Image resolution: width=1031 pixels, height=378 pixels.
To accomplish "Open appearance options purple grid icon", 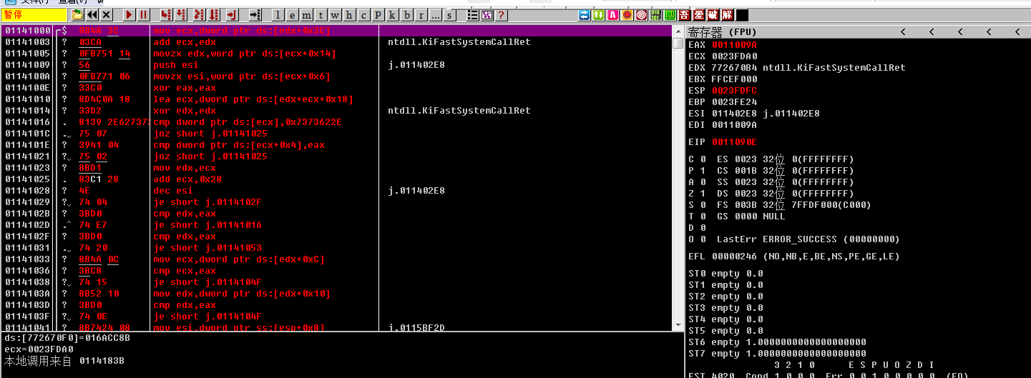I will pyautogui.click(x=487, y=15).
